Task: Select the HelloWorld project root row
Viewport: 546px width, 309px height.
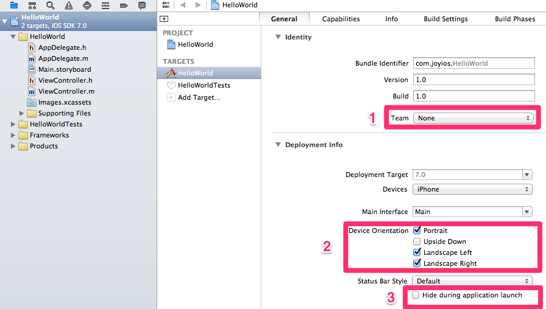Action: (x=79, y=21)
